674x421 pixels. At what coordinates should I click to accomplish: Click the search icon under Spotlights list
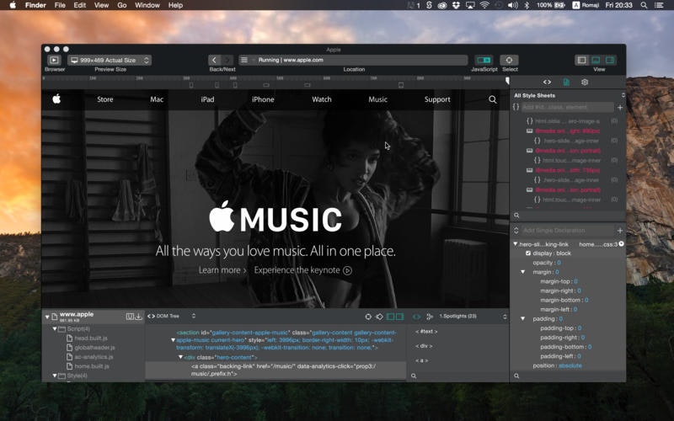coord(414,376)
